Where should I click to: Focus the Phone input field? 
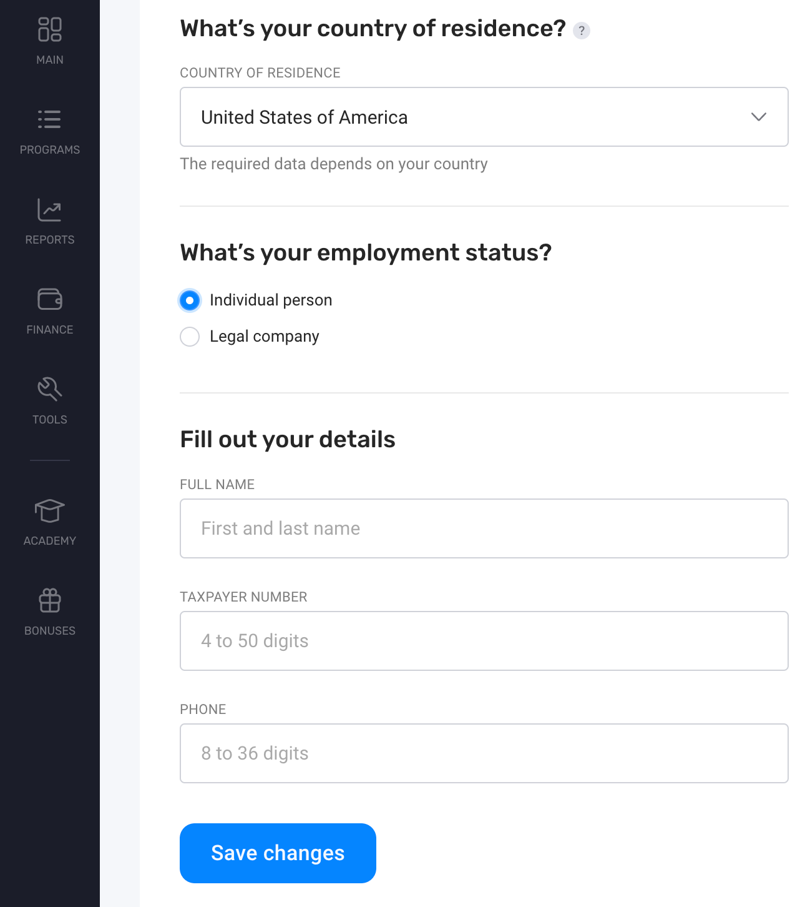(484, 753)
